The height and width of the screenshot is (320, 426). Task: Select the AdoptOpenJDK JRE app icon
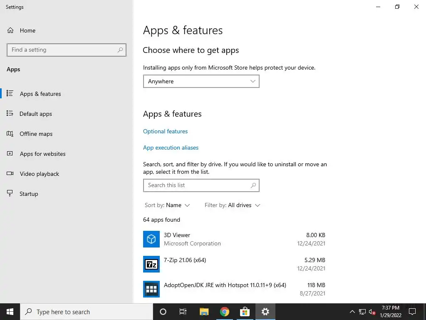(151, 289)
